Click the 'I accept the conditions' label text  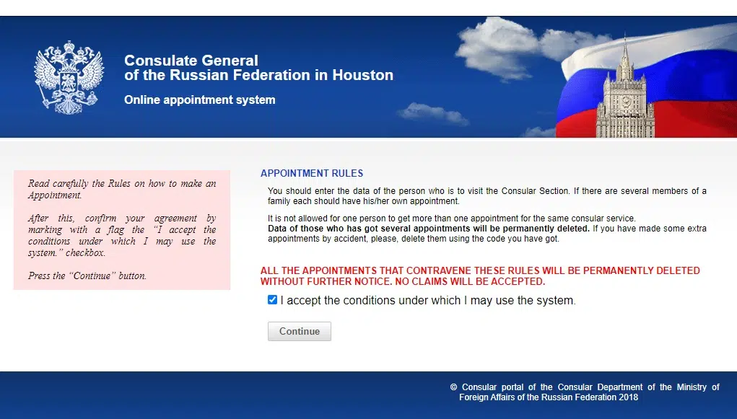[x=428, y=300]
